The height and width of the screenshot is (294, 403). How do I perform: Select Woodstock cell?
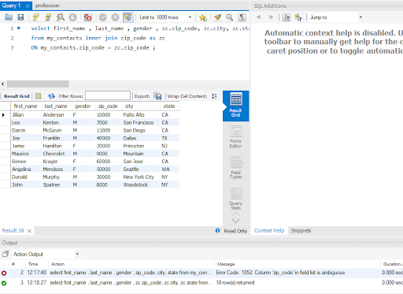(x=141, y=185)
